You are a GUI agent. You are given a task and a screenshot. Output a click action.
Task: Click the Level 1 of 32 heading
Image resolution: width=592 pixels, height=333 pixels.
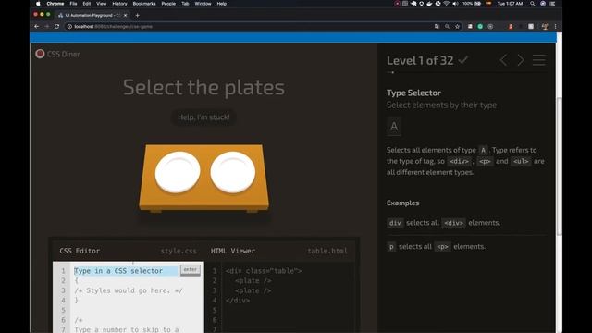[420, 60]
